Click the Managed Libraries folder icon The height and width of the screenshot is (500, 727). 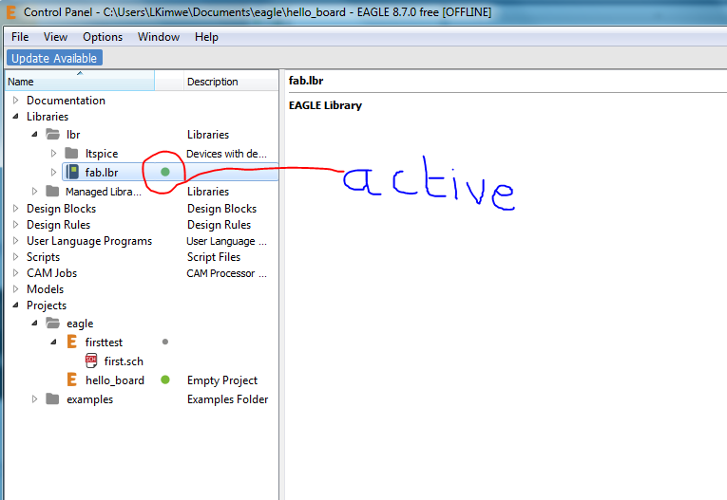coord(53,191)
